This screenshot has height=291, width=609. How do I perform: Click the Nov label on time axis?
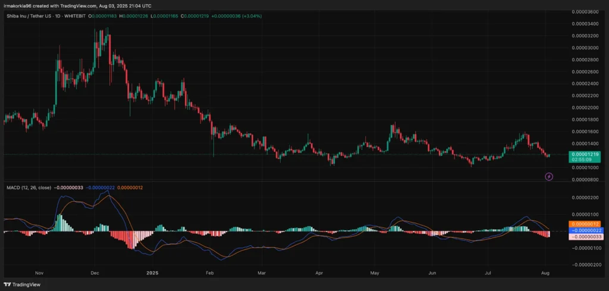(x=40, y=273)
